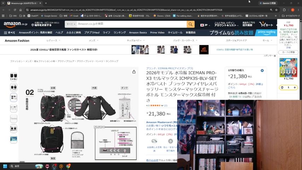Click the trash icon in cart quantity stepper

pos(282,87)
